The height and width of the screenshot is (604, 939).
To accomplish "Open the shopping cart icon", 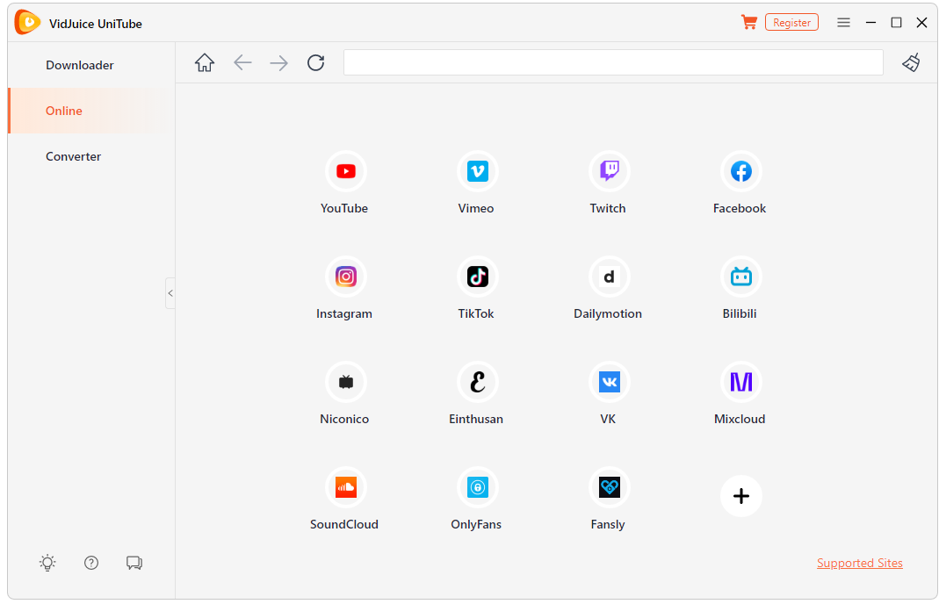I will pyautogui.click(x=748, y=22).
